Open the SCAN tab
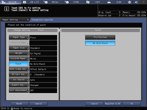147x110 pixels. (116, 2)
